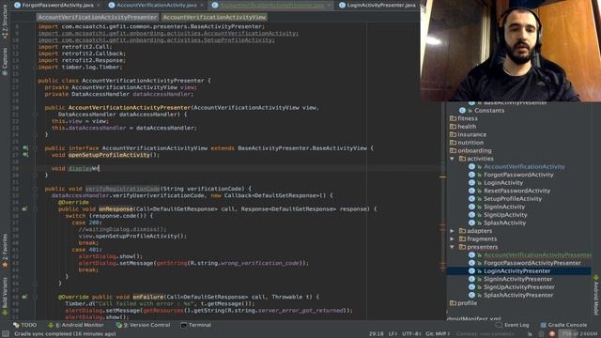Expand the fragments folder
The image size is (601, 338).
(x=453, y=239)
